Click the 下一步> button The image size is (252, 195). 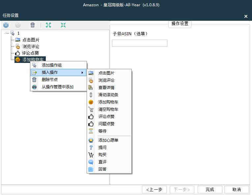[x=182, y=189]
